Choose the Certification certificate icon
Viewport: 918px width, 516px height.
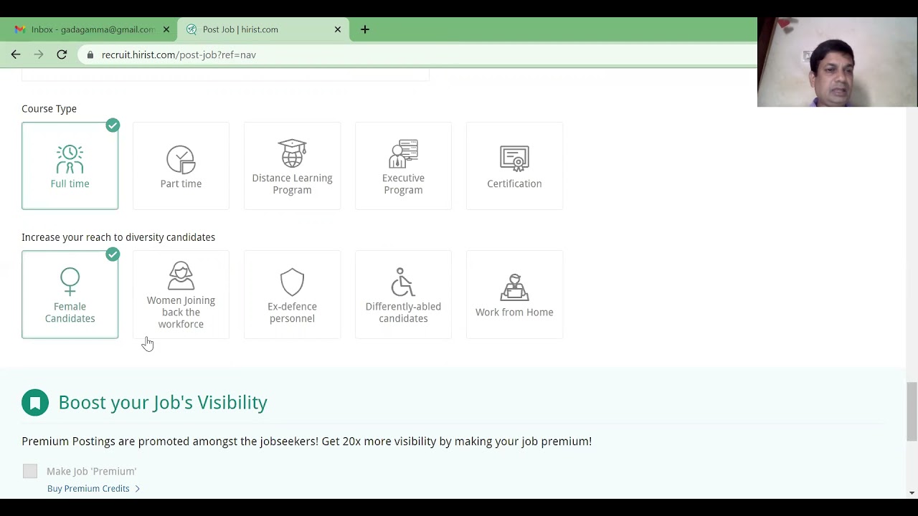tap(514, 160)
